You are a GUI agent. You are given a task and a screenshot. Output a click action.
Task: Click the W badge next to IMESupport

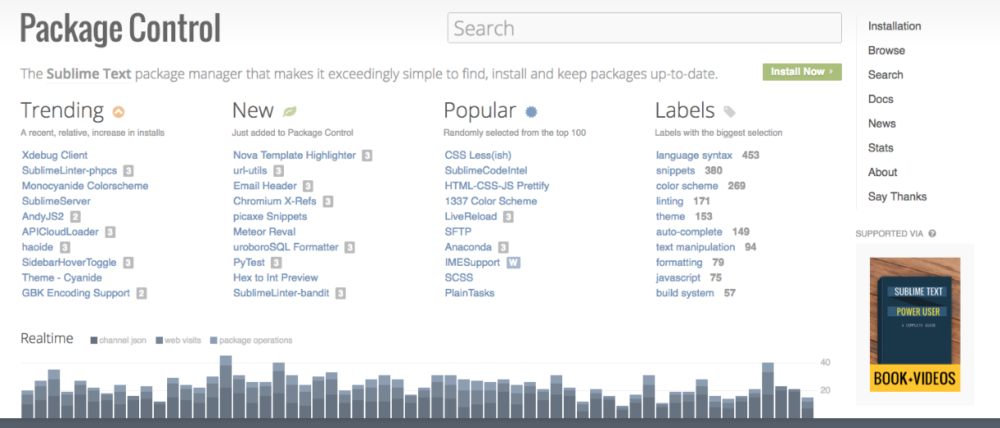[514, 263]
